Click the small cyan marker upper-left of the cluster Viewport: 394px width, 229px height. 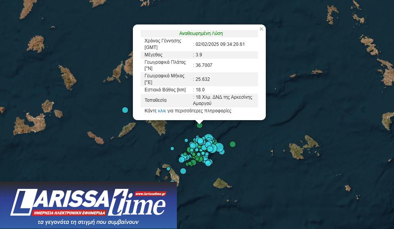tap(186, 140)
